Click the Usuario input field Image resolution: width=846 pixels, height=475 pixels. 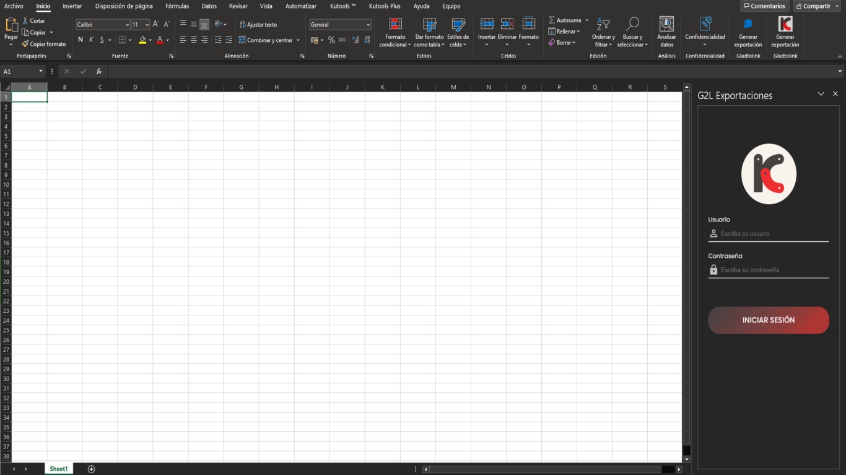coord(769,234)
